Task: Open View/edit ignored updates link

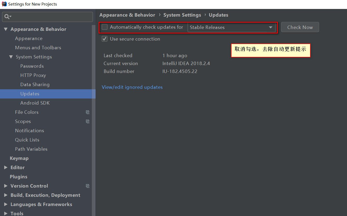Action: (x=132, y=87)
